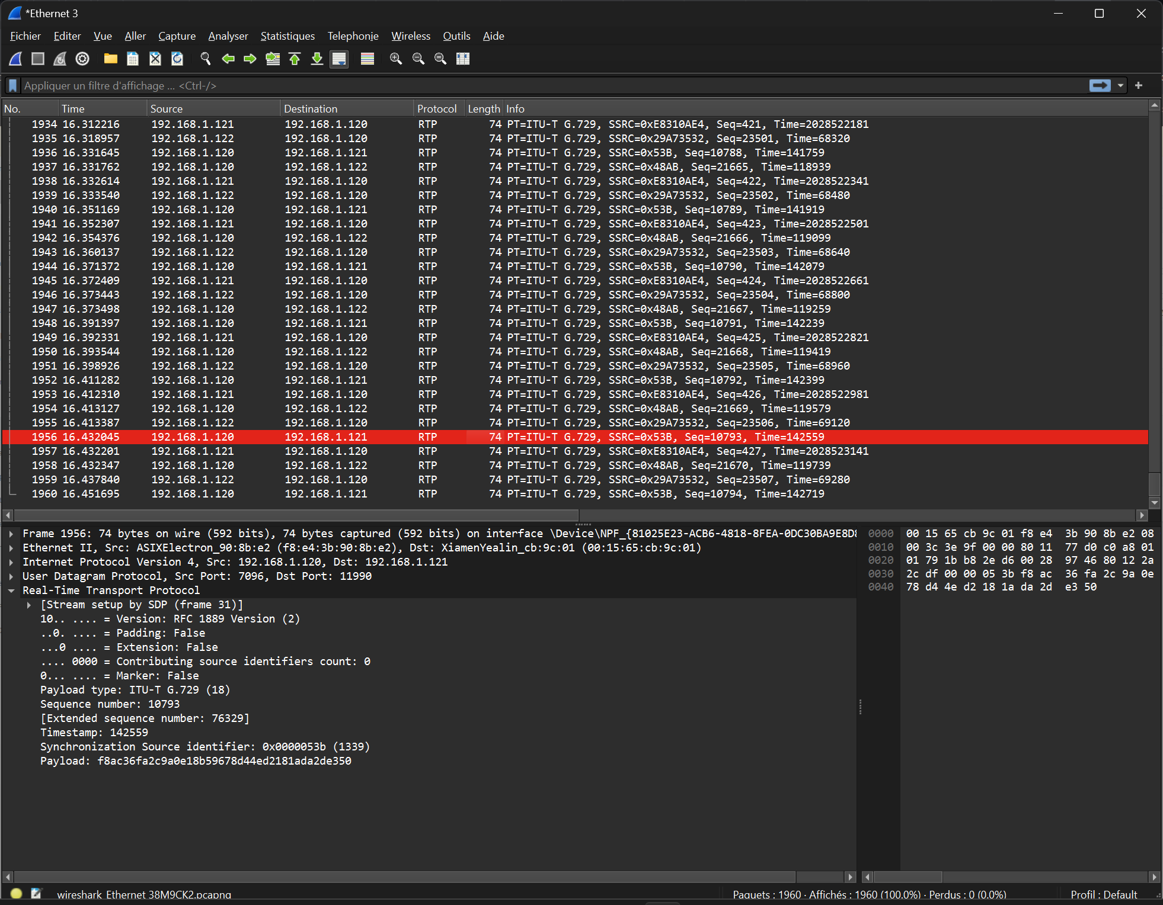Screen dimensions: 1163x905
Task: Collapse Real-Time Transport Protocol node
Action: (11, 591)
